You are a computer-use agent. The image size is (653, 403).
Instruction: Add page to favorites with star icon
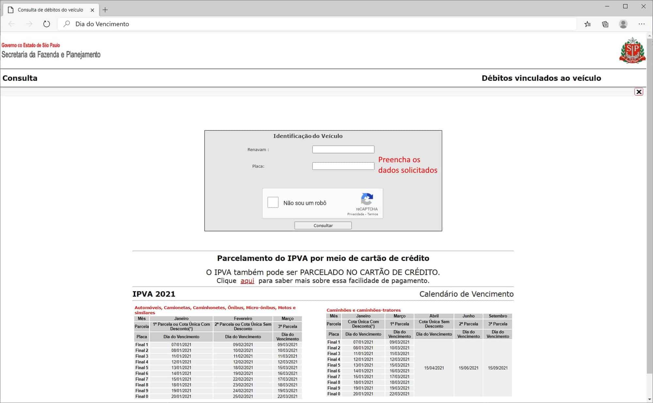coord(588,24)
